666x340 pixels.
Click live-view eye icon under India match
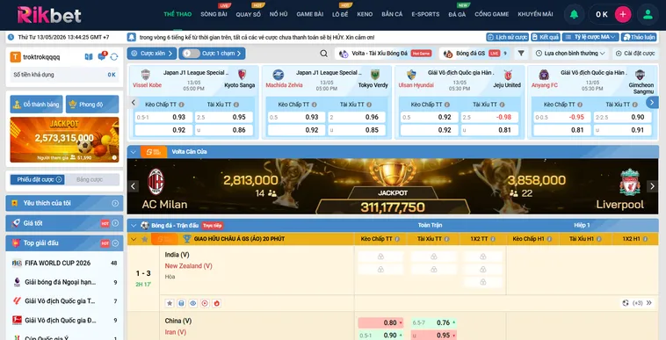193,303
